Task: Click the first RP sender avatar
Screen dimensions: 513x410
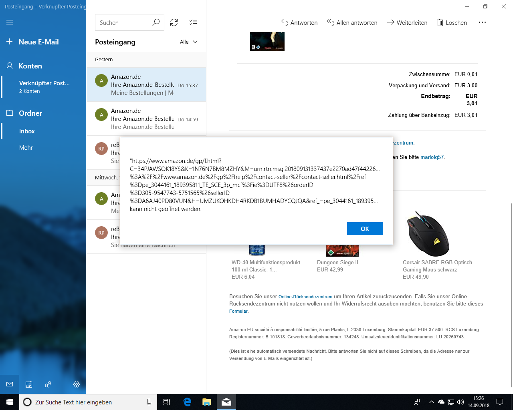Action: pyautogui.click(x=101, y=149)
